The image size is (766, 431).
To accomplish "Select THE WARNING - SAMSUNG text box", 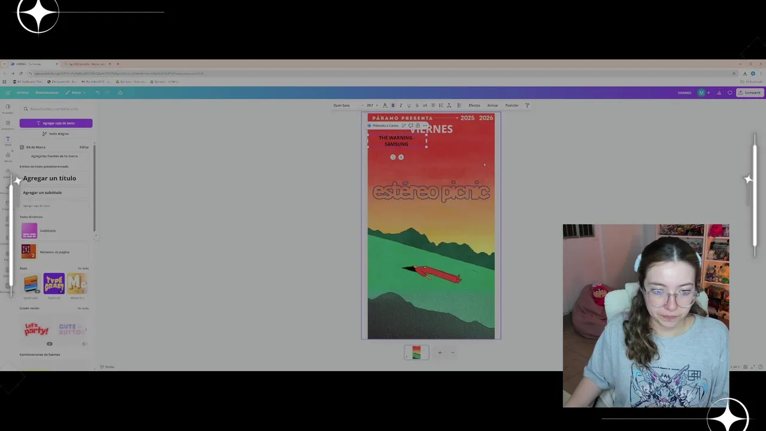I will 397,141.
